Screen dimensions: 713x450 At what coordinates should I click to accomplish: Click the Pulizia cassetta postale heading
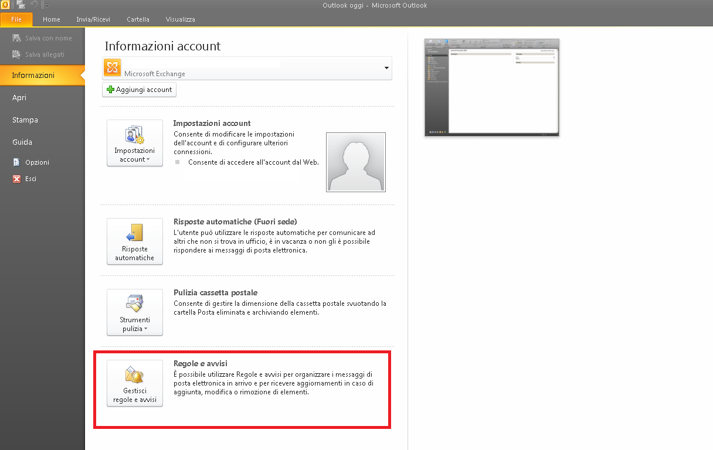click(x=216, y=292)
